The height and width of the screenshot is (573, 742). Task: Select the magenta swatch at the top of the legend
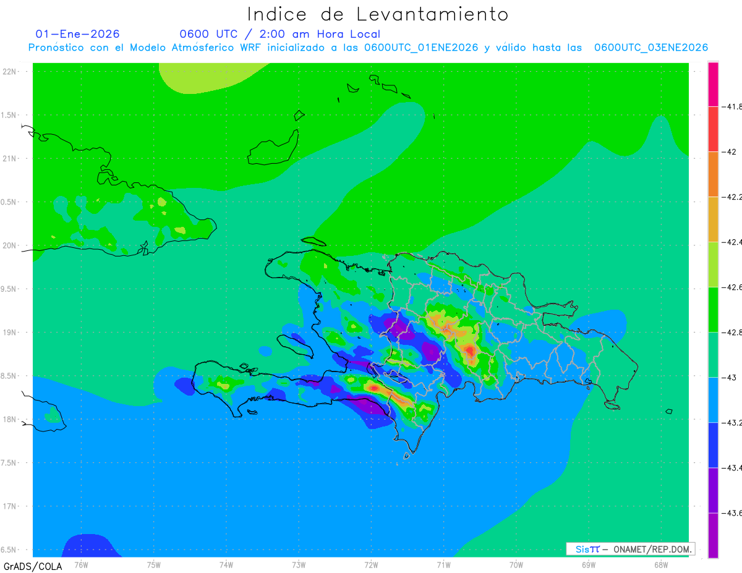coord(713,84)
